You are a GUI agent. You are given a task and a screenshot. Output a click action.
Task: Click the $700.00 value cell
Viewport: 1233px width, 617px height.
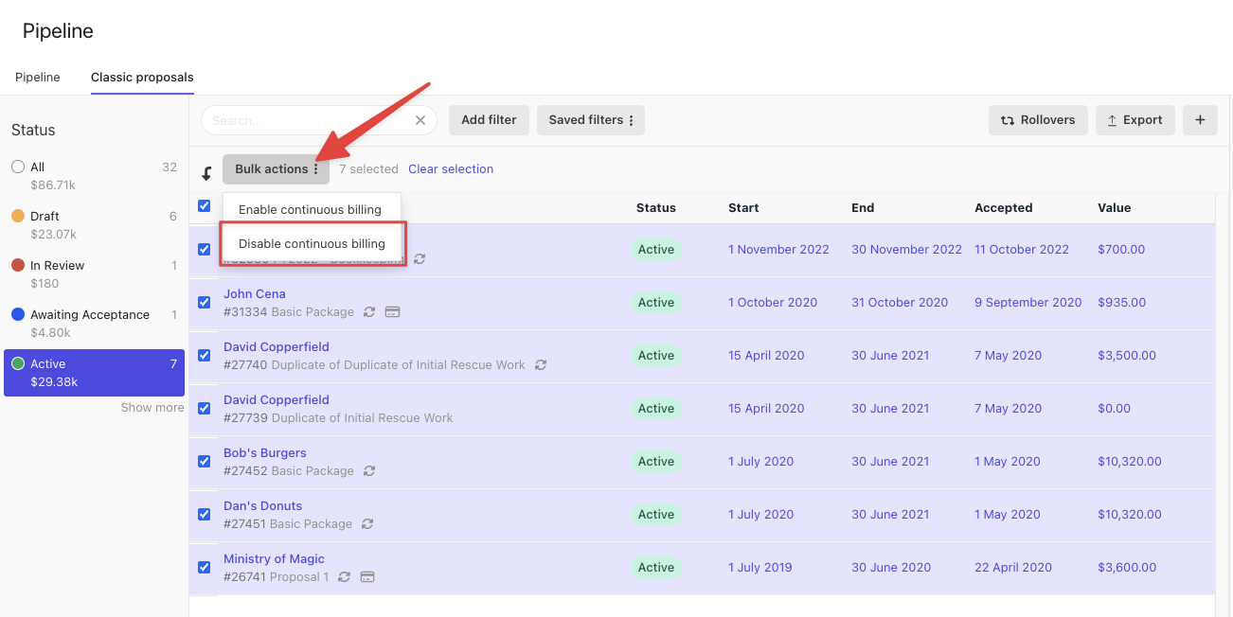1121,250
